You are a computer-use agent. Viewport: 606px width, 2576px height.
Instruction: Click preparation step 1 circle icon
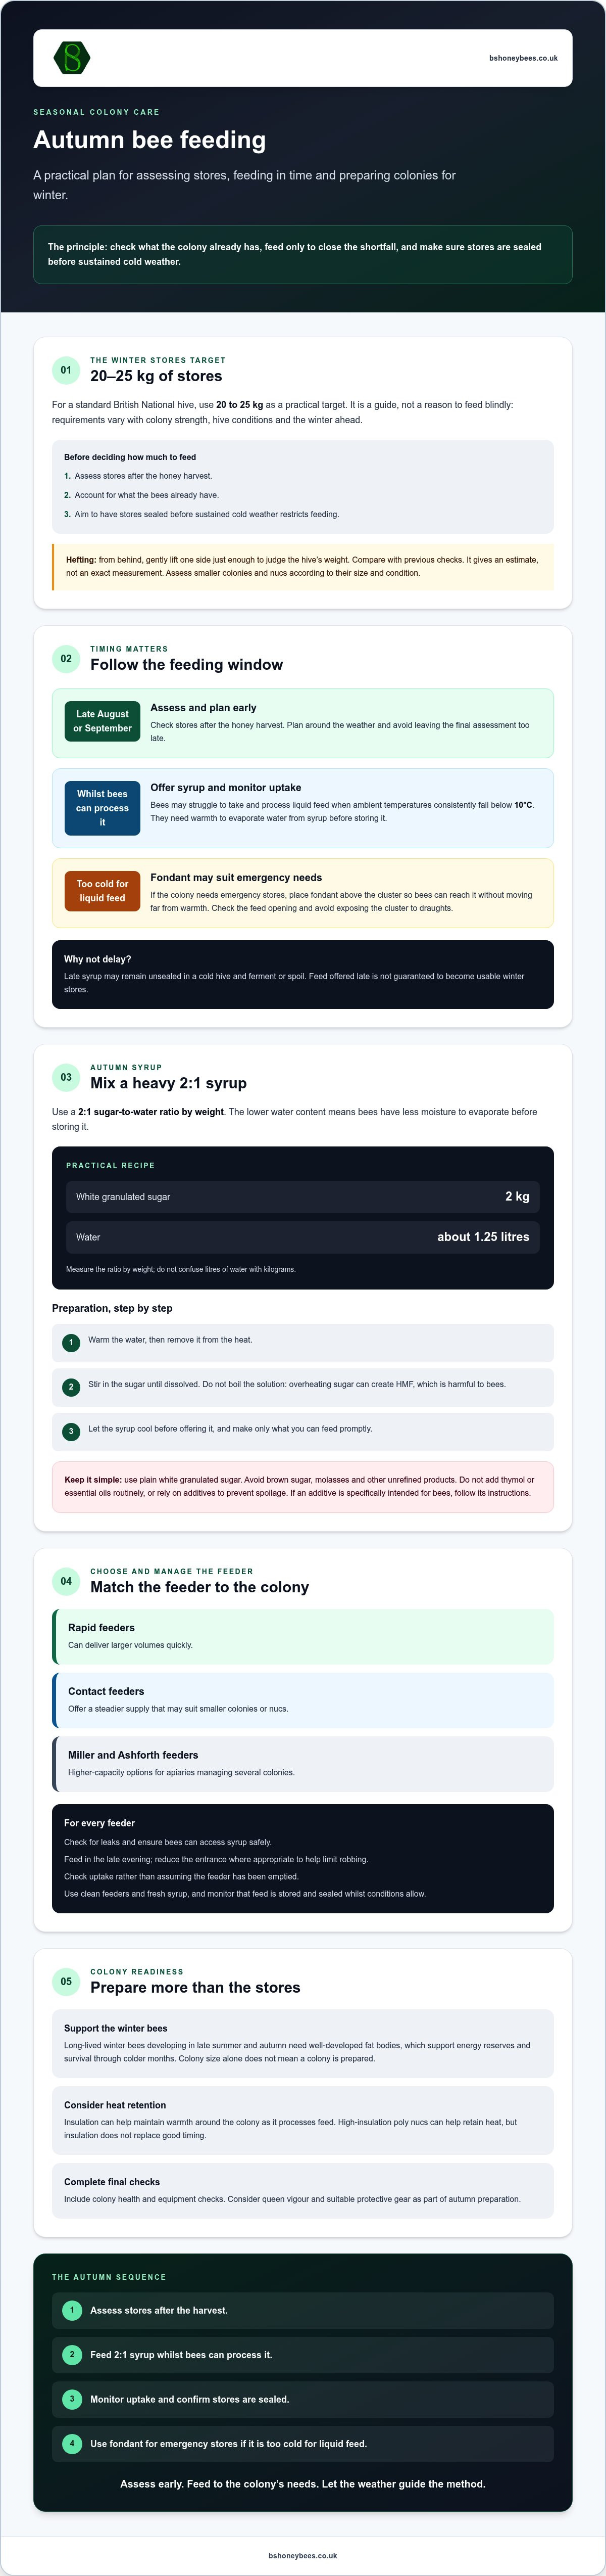pyautogui.click(x=71, y=1343)
